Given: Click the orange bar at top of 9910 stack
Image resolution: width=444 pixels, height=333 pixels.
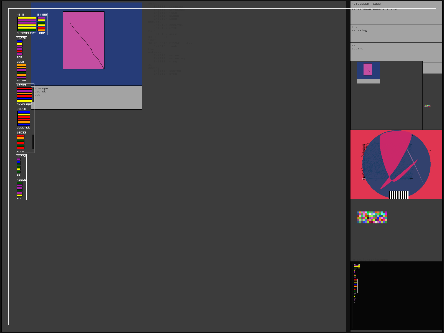Looking at the screenshot, I should tap(21, 65).
